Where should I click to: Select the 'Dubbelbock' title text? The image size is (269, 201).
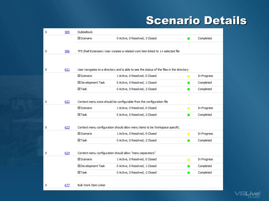85,32
